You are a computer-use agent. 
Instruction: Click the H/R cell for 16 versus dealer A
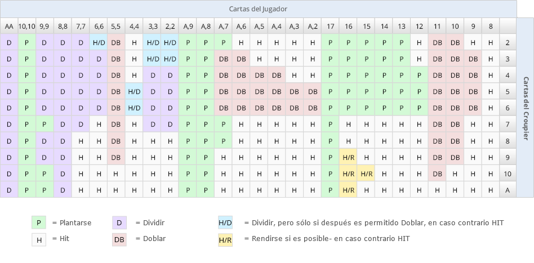pyautogui.click(x=348, y=190)
